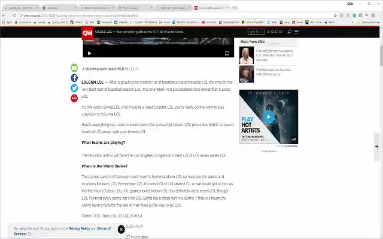The height and width of the screenshot is (239, 383).
Task: Select the active CNN guide tab
Action: pos(211,8)
